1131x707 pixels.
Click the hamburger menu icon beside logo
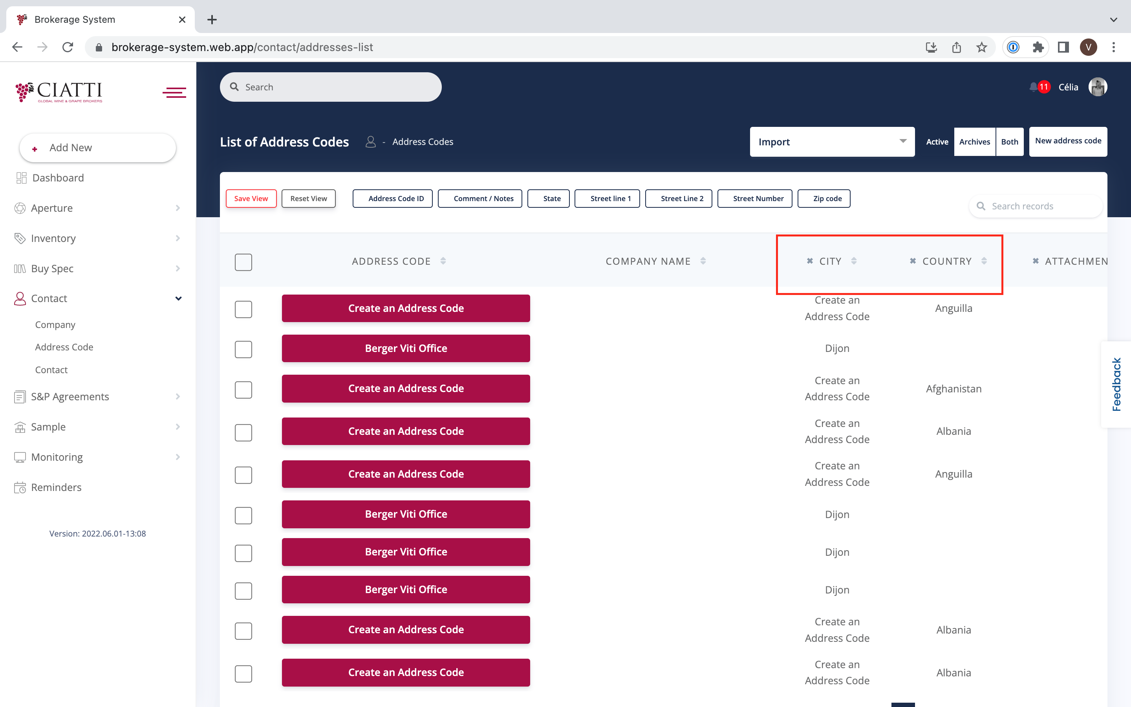174,92
